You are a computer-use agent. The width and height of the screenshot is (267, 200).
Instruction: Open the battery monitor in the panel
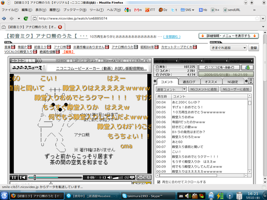220,196
